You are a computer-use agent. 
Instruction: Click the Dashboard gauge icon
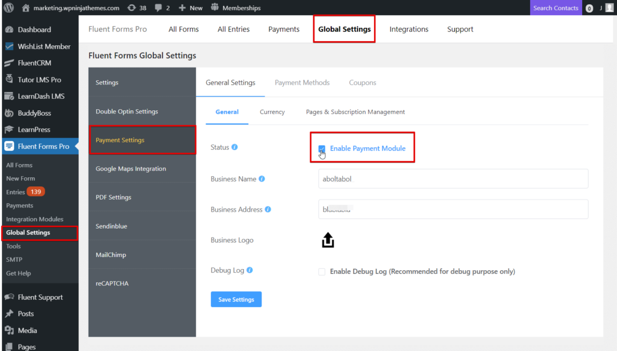[10, 30]
